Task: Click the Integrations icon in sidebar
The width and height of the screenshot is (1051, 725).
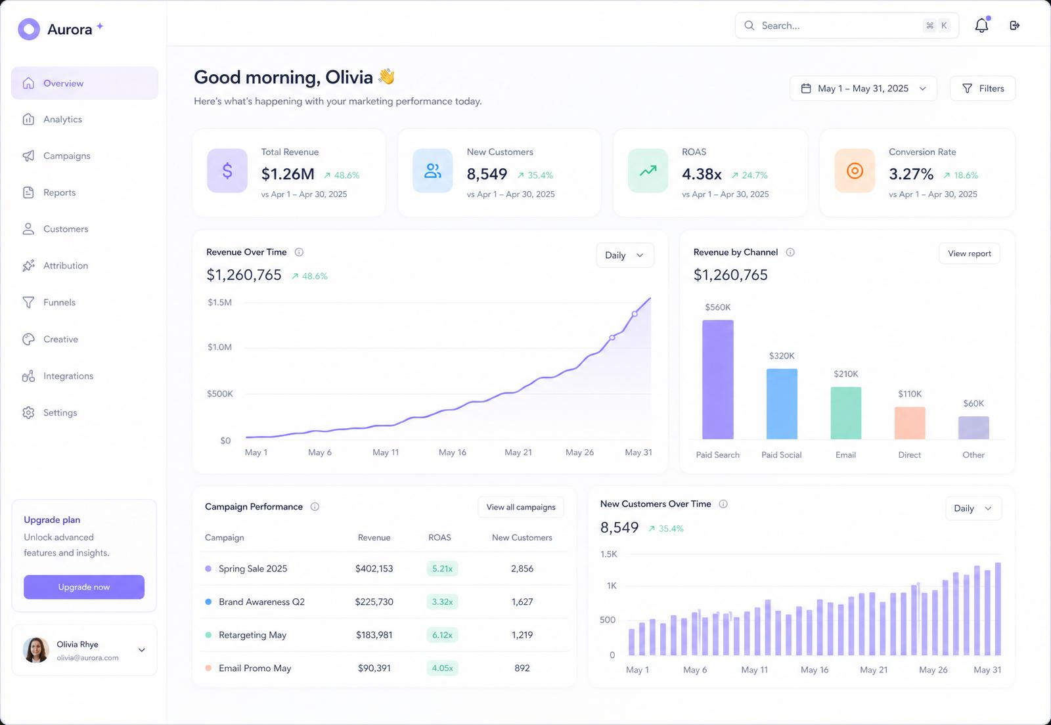Action: 28,376
